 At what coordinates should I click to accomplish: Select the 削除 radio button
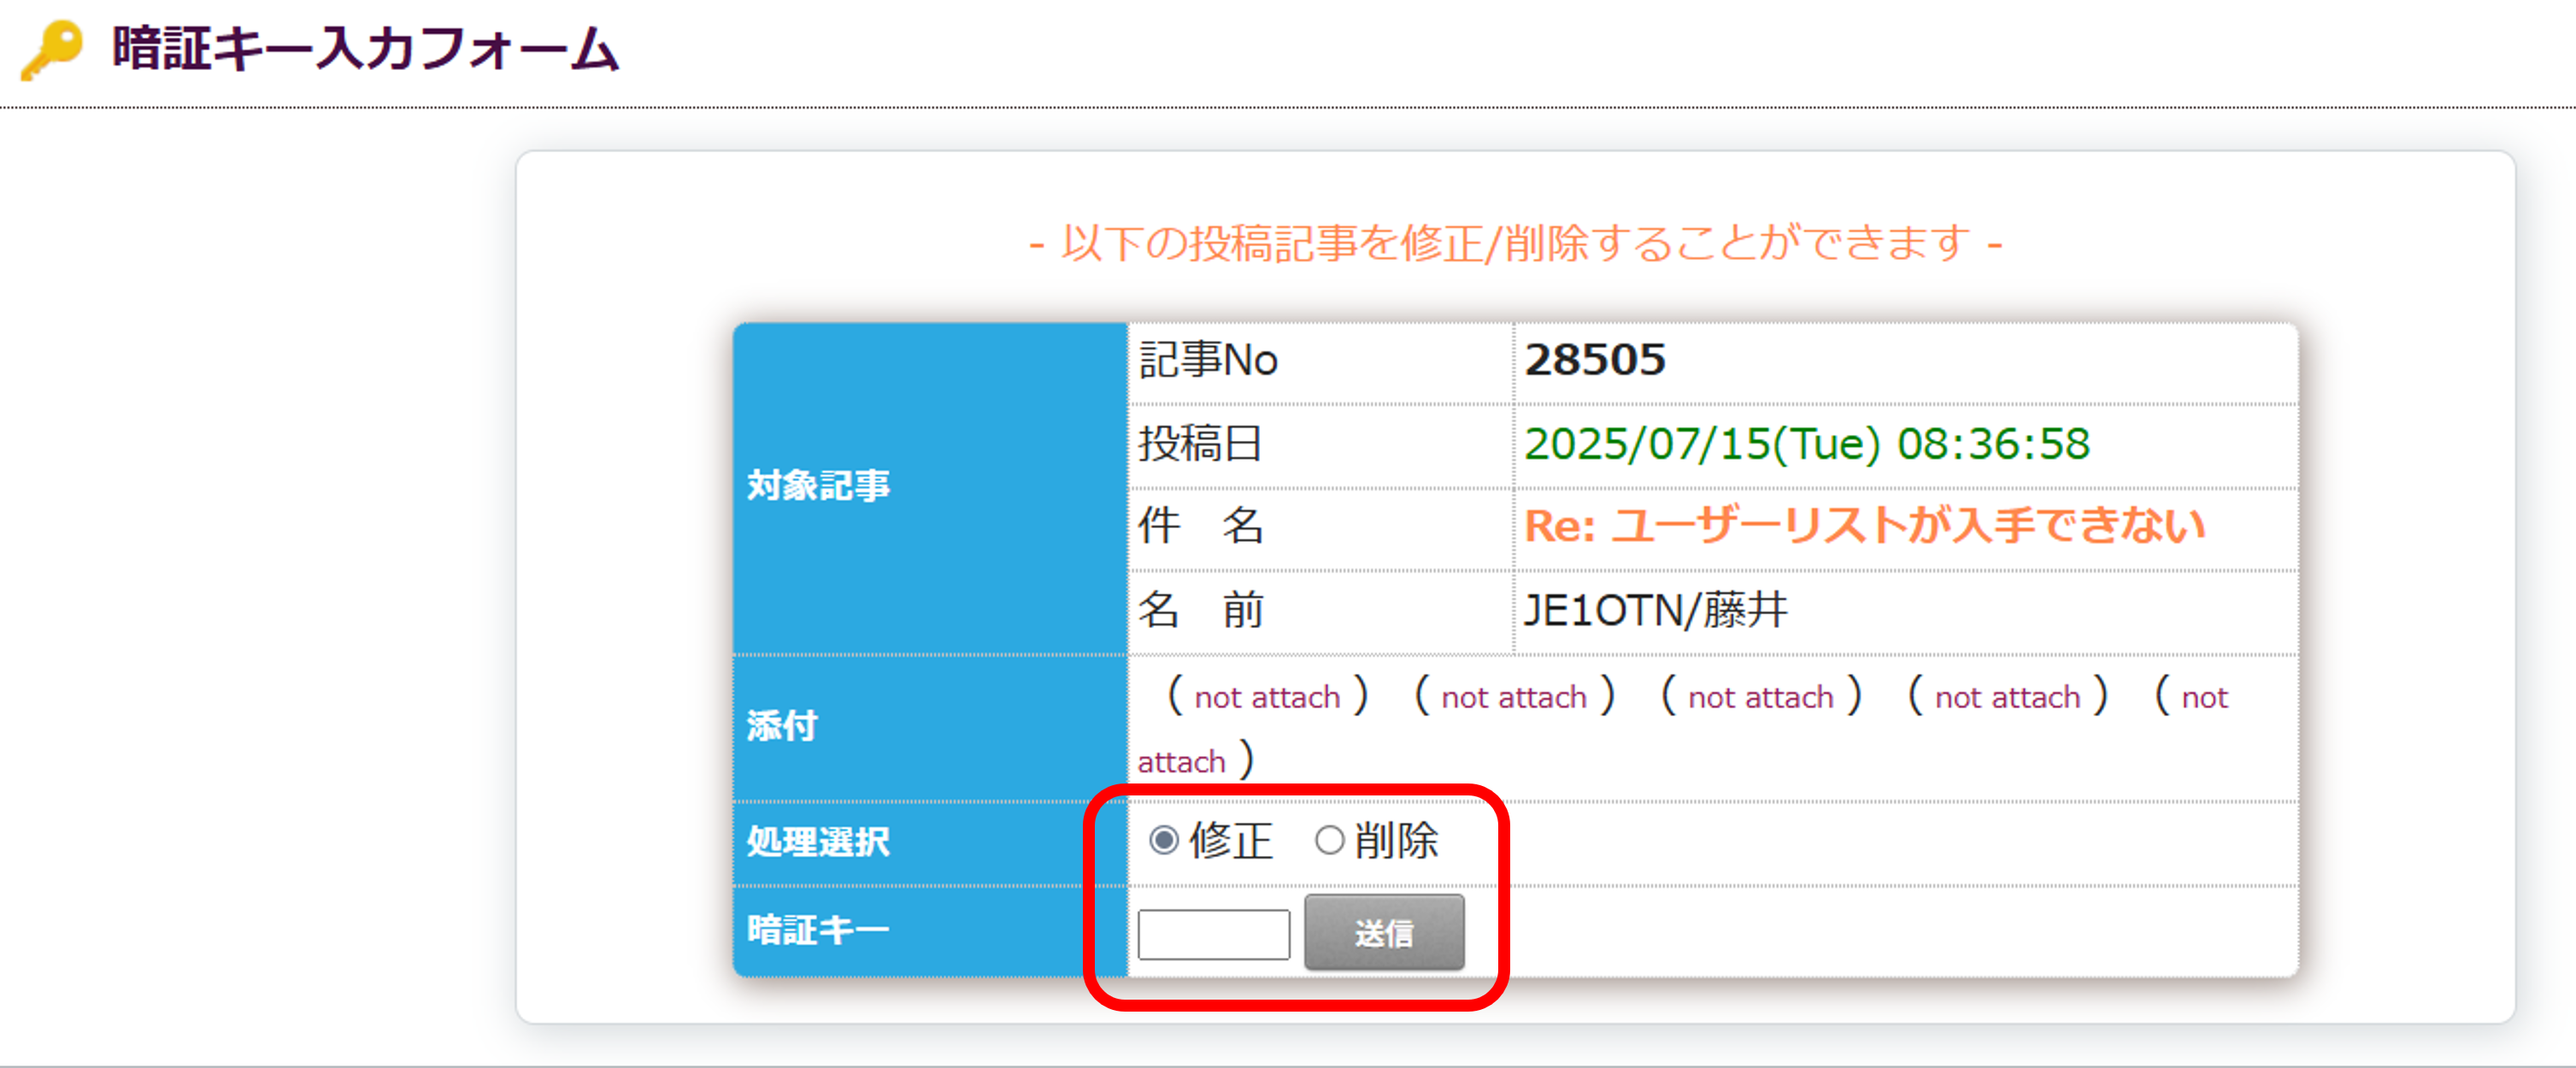pyautogui.click(x=1329, y=840)
